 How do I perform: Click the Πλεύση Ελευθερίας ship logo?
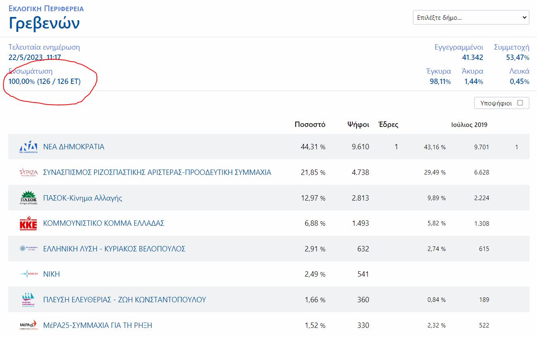pyautogui.click(x=29, y=300)
